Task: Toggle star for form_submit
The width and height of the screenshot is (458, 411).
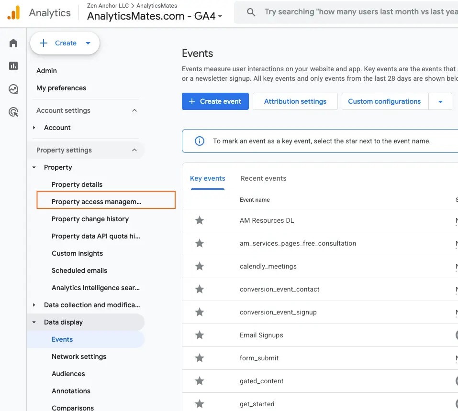Action: (x=200, y=358)
